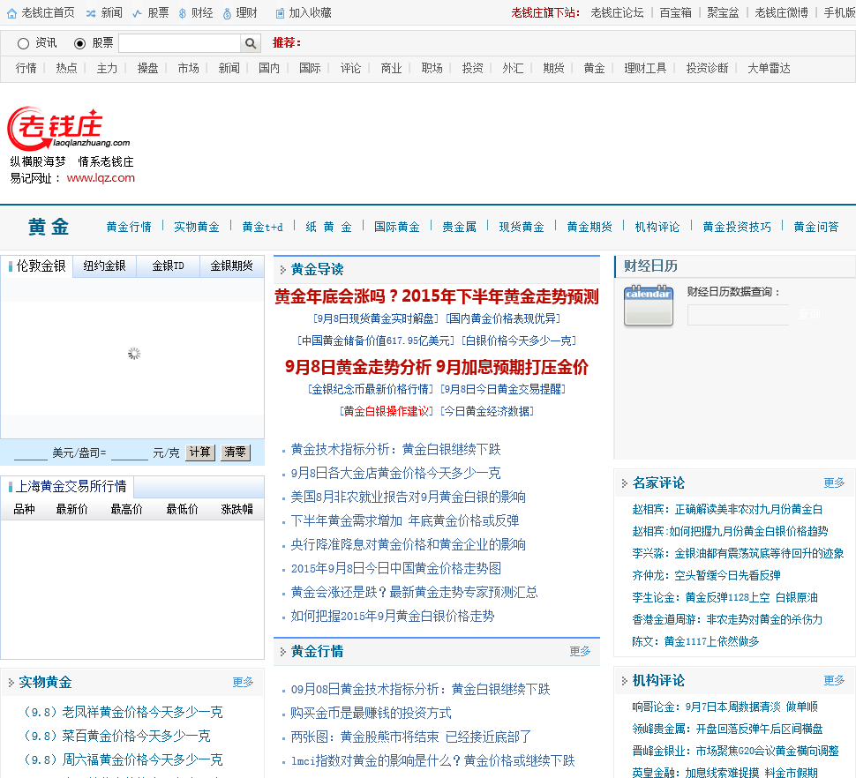
Task: Open 老钱庄微博 link
Action: 781,13
